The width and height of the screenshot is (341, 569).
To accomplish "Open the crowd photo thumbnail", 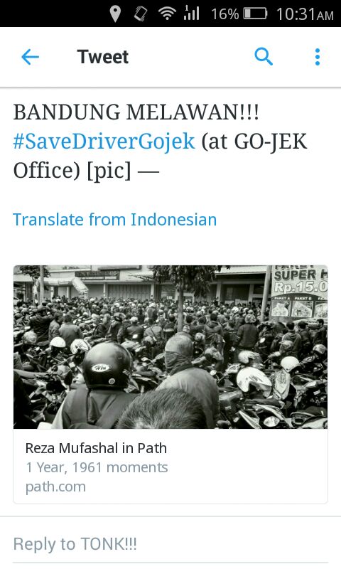I will (x=170, y=347).
